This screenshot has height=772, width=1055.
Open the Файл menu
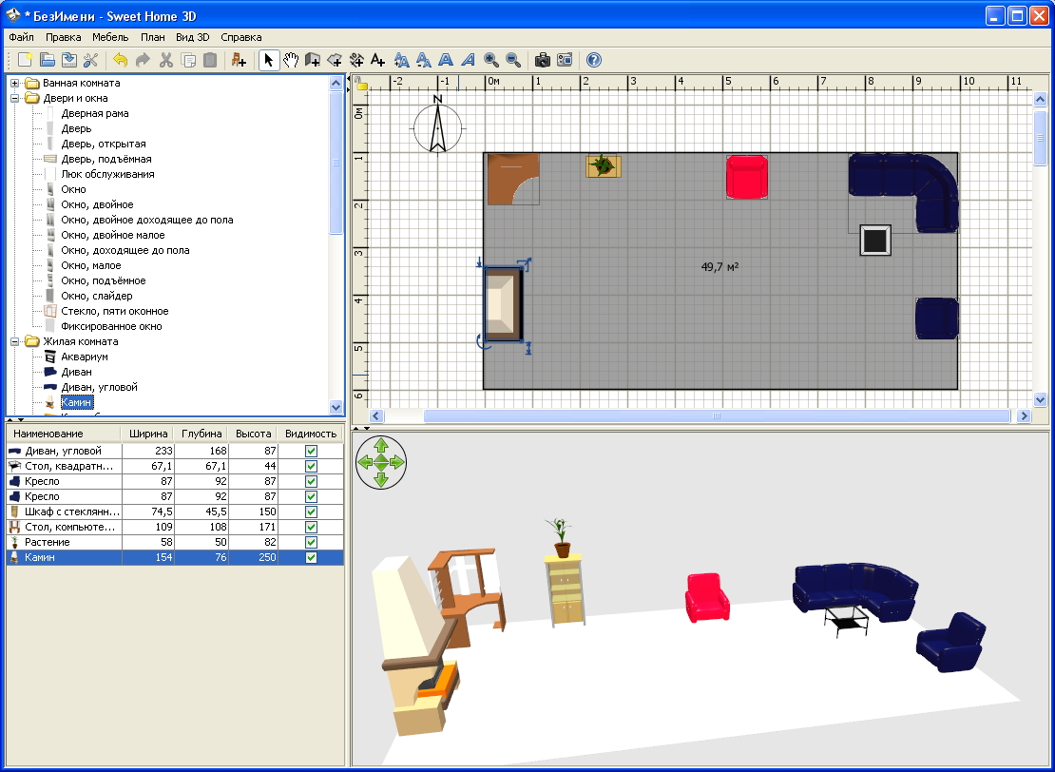[21, 37]
